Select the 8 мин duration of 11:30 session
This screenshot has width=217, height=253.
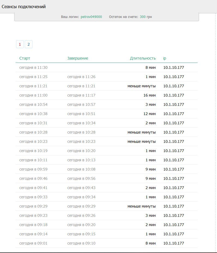pyautogui.click(x=150, y=68)
